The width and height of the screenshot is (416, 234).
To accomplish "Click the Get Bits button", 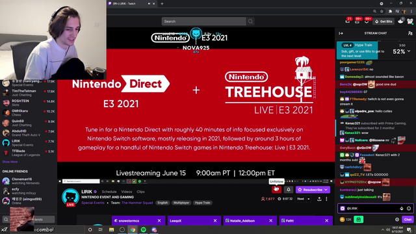I will click(383, 21).
